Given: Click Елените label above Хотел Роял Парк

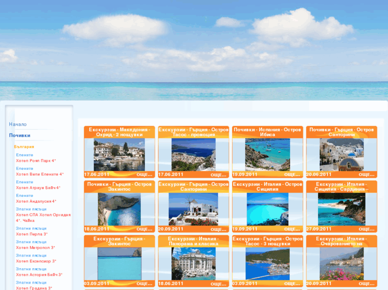Looking at the screenshot, I should click(x=25, y=155).
